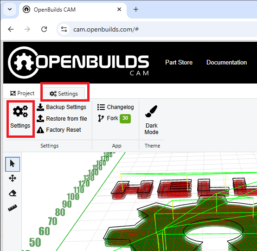Switch to the Project tab
This screenshot has width=257, height=251.
(22, 93)
